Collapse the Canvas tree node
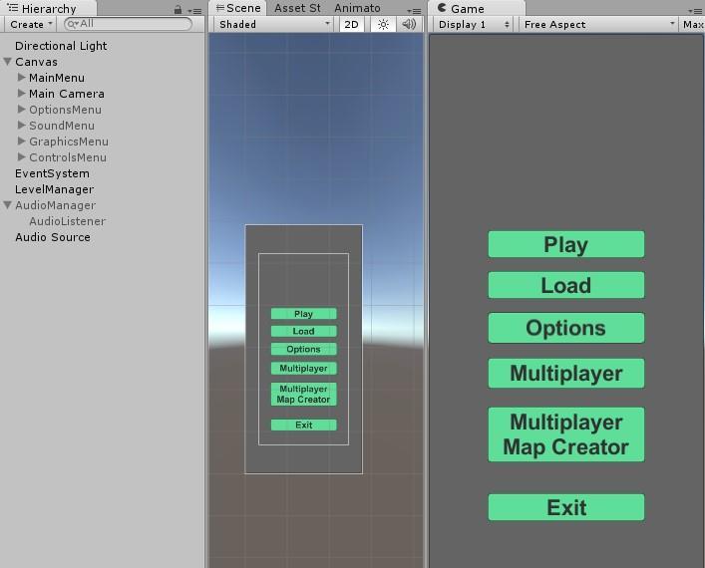Screen dimensions: 705x568 [x=7, y=62]
